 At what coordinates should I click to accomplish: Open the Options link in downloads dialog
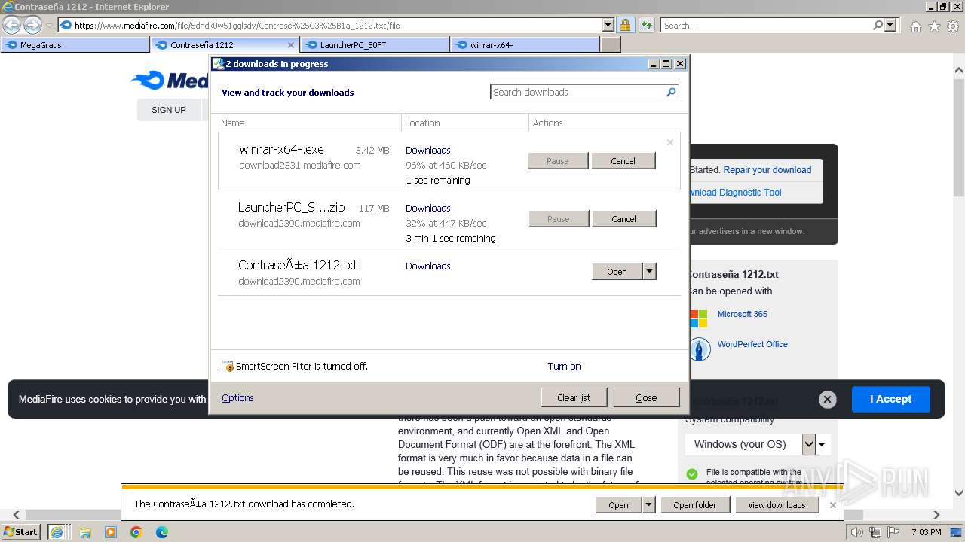pos(237,398)
